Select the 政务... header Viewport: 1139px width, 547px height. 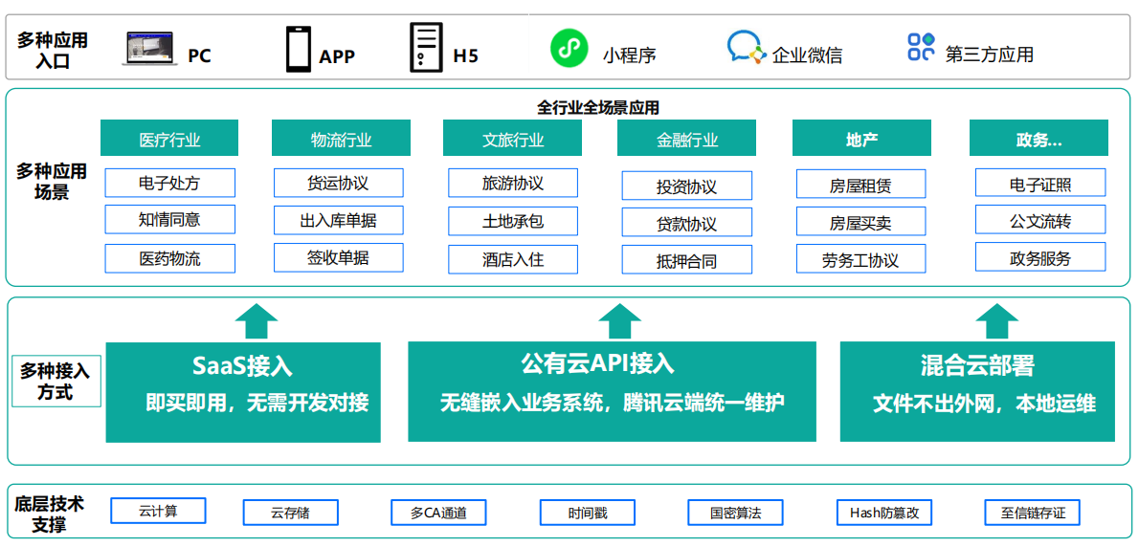coord(1038,138)
